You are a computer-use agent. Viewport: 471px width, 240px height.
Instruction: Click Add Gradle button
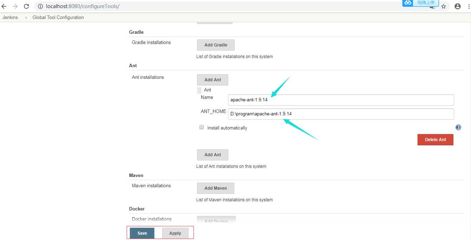coord(216,45)
